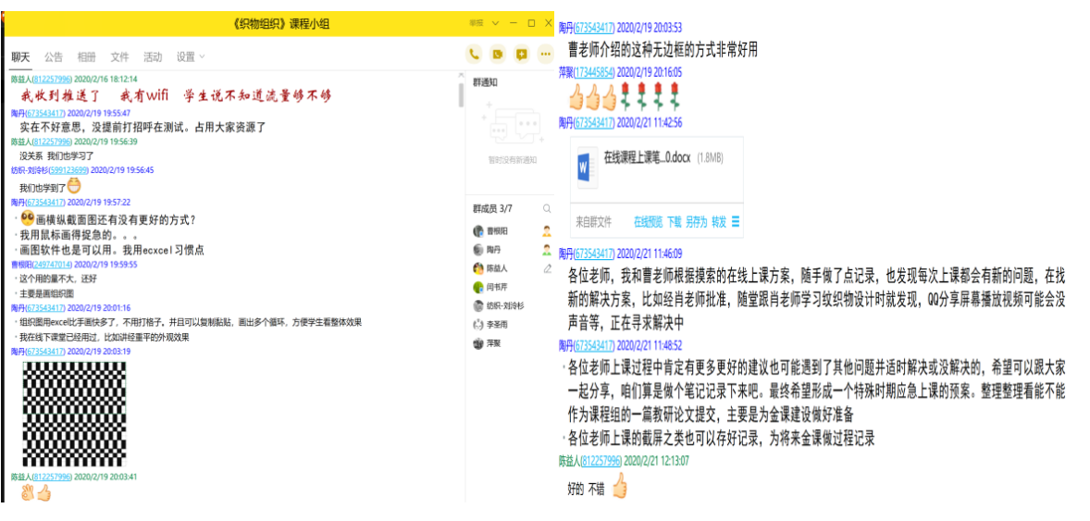1090x521 pixels.
Task: Select member 纺织-刘泠杉 in the member list
Action: 506,305
